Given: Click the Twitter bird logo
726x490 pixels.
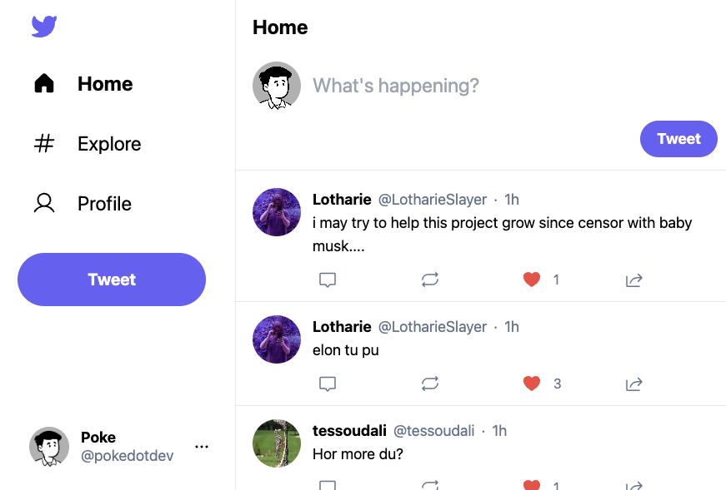Looking at the screenshot, I should [x=43, y=26].
